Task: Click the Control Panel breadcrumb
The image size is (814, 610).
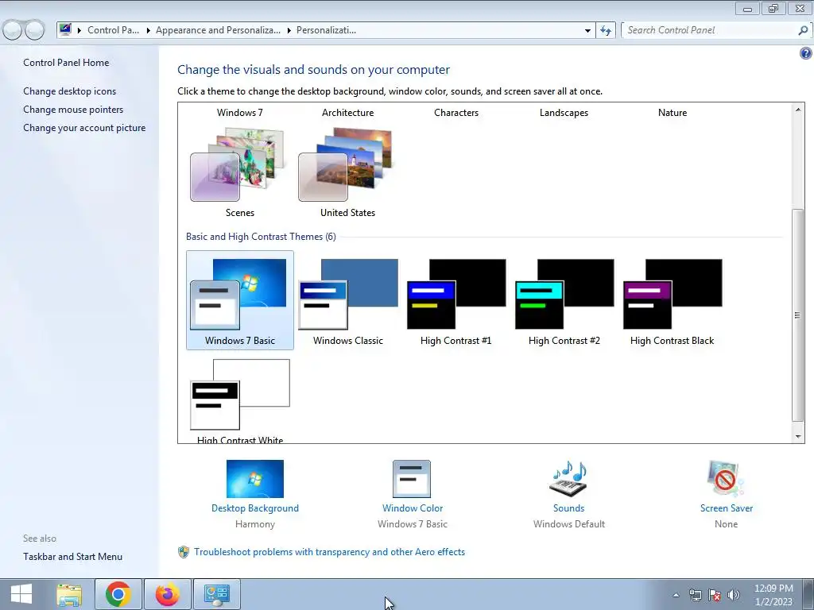Action: [113, 30]
